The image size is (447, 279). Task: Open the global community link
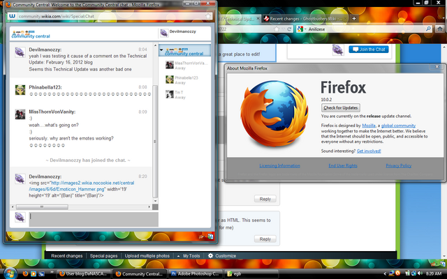pos(398,126)
